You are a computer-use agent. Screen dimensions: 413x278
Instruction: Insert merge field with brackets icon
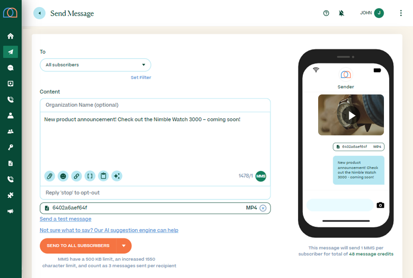pyautogui.click(x=90, y=176)
